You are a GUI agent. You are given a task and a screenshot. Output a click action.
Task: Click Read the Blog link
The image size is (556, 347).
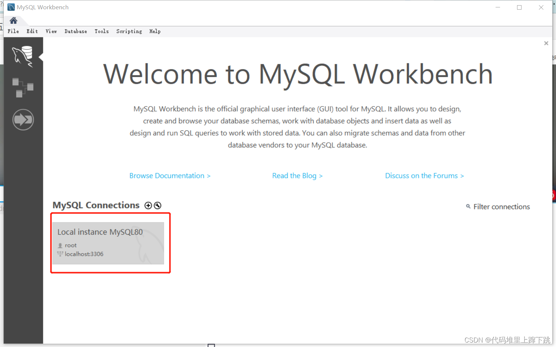click(297, 176)
